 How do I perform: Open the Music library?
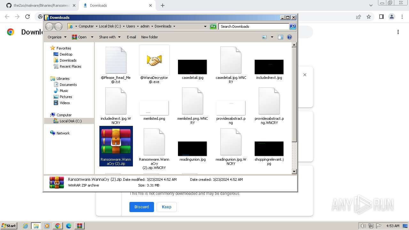tap(64, 91)
